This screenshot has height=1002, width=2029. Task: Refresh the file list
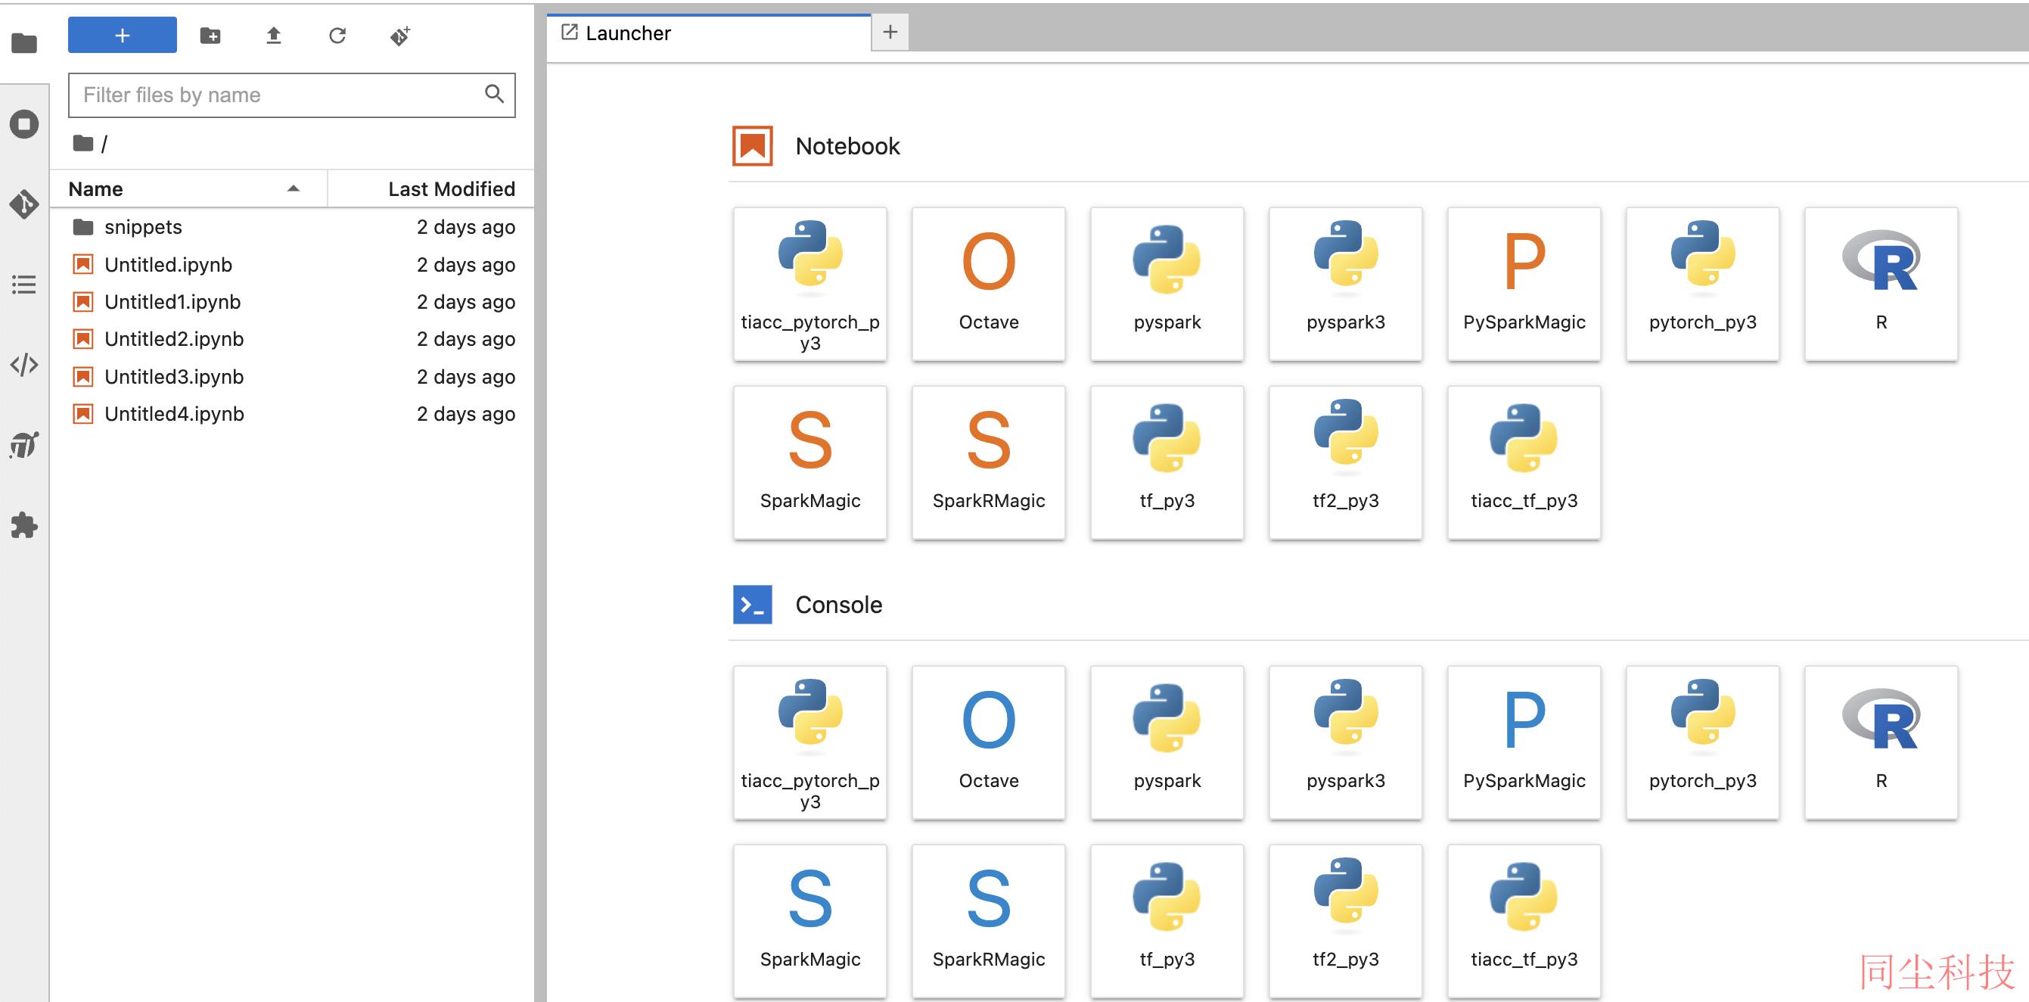point(337,36)
